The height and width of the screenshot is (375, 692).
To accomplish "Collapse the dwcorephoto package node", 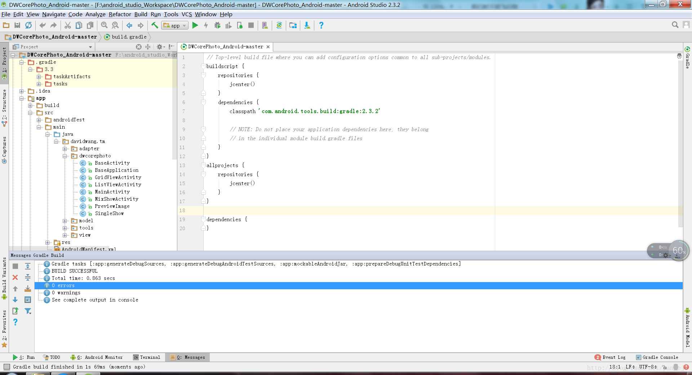I will pyautogui.click(x=65, y=156).
